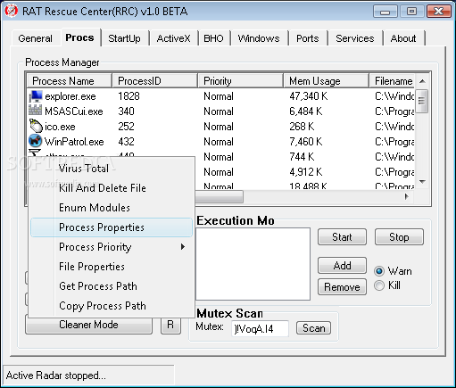Screen dimensions: 456x388
Task: Click the Stop button
Action: [x=399, y=237]
